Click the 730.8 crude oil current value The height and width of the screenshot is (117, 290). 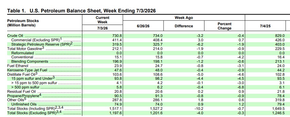tap(117, 36)
